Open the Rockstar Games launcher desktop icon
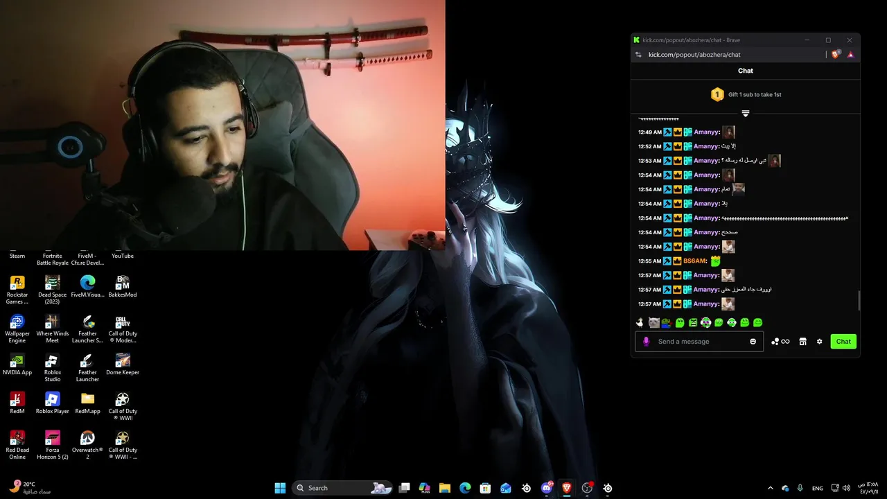 [x=17, y=289]
